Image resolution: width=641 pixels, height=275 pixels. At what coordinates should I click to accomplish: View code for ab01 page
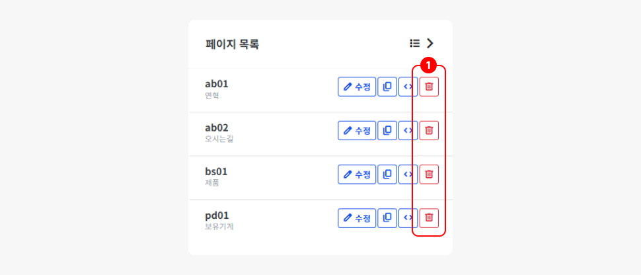pos(407,87)
